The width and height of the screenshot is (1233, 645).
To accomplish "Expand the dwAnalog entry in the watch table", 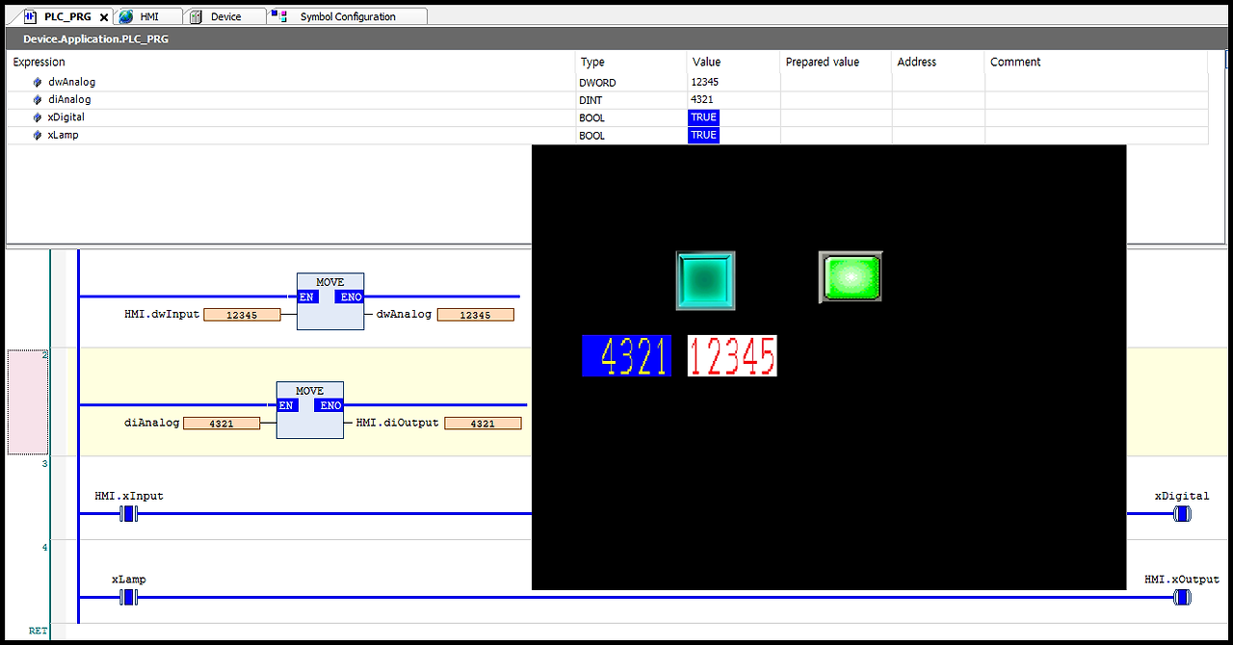I will 22,82.
